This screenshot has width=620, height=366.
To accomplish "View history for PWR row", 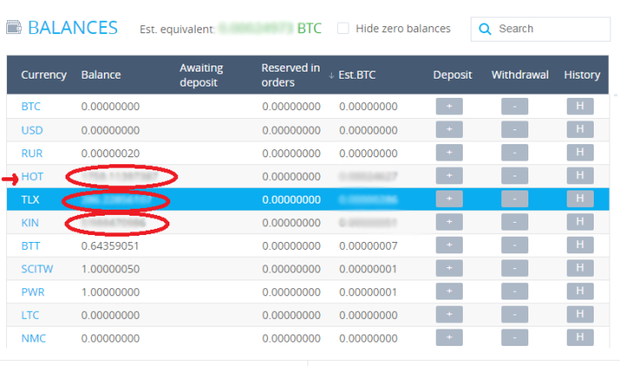I will 580,292.
